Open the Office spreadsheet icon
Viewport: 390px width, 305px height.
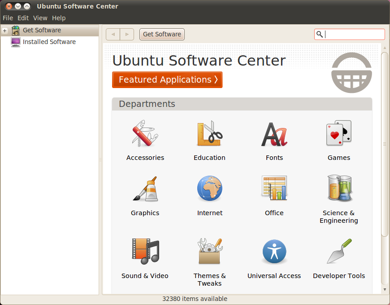[x=274, y=188]
